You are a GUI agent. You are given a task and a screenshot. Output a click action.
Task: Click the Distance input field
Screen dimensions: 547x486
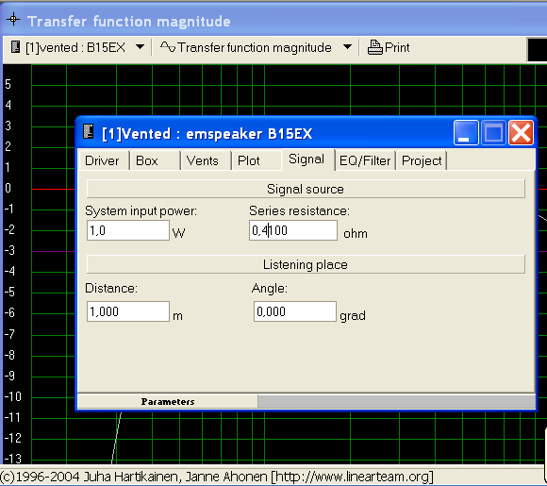tap(128, 311)
